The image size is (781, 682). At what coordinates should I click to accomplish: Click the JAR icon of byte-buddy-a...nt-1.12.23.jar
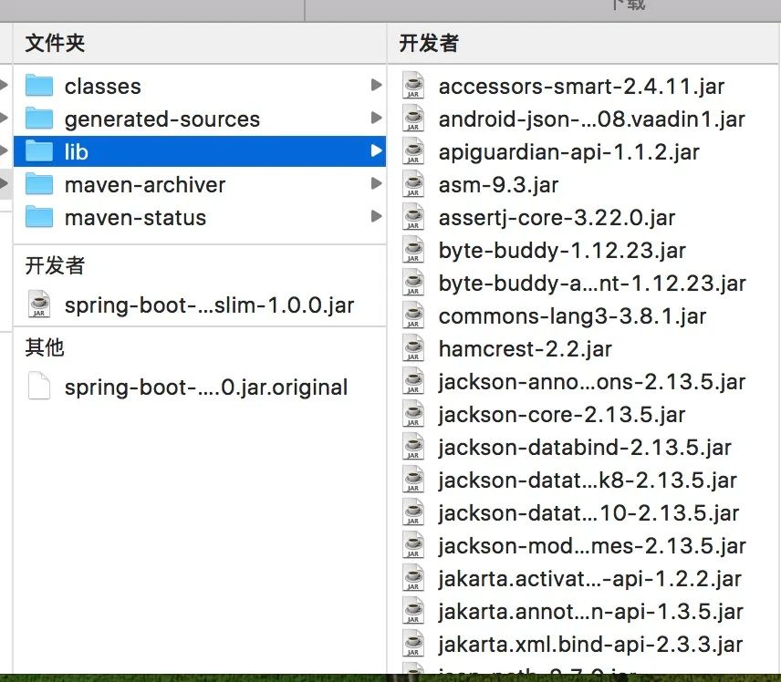pos(413,283)
